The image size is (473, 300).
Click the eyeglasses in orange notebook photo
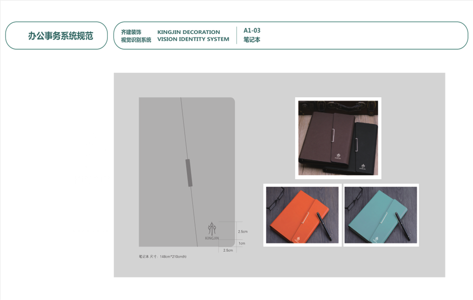point(275,199)
